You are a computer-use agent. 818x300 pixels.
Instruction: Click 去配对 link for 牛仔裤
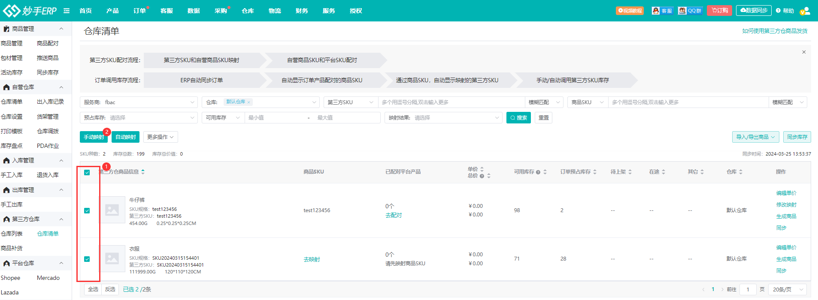(394, 216)
